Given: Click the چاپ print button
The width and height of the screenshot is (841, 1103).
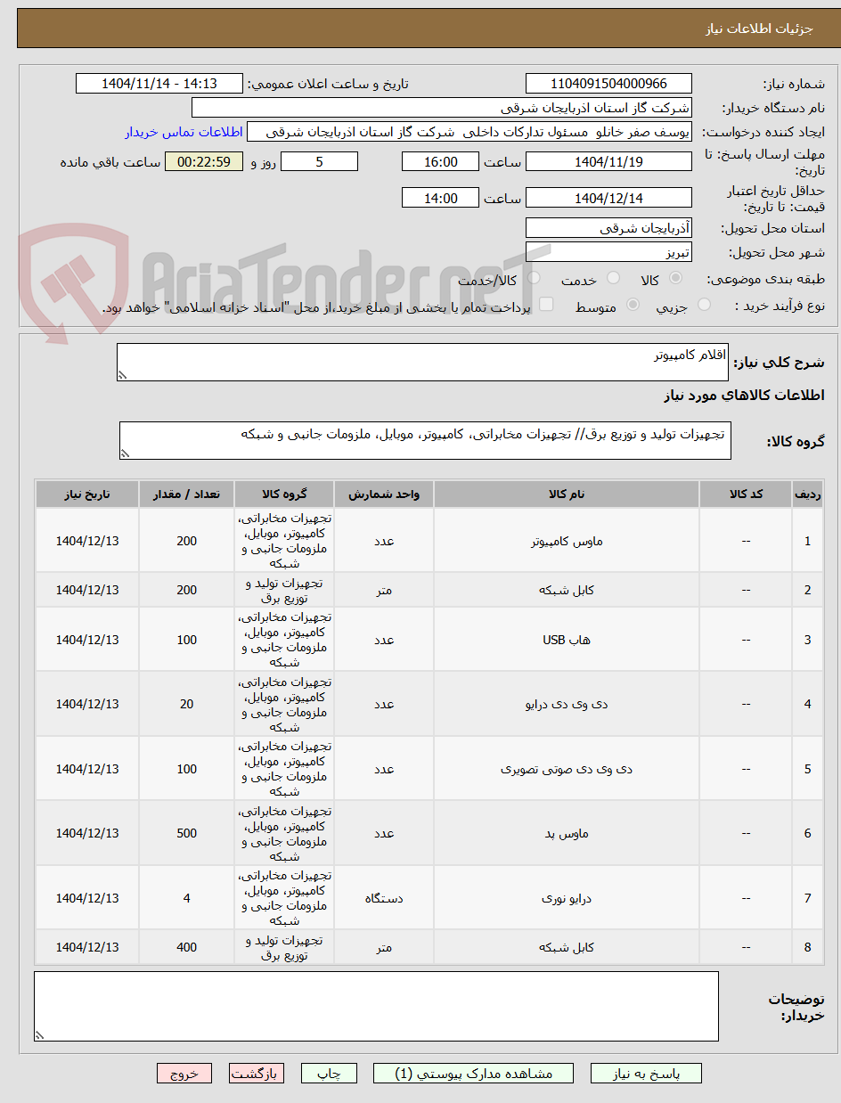Looking at the screenshot, I should tap(329, 1074).
